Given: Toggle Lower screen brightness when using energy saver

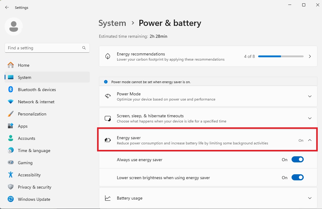Looking at the screenshot, I should (298, 177).
